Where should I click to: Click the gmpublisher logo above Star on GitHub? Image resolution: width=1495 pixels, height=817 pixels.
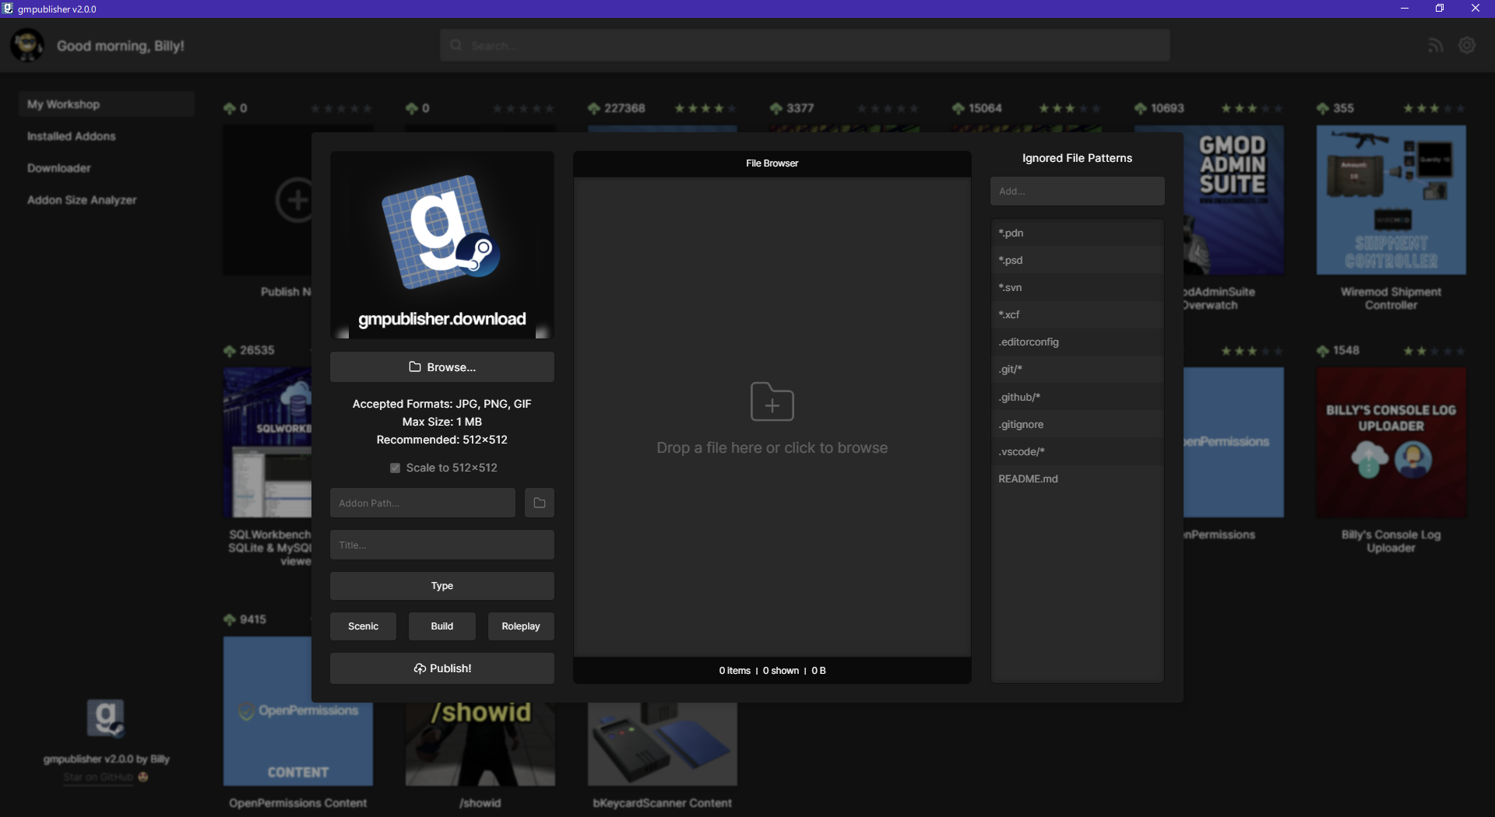[107, 717]
